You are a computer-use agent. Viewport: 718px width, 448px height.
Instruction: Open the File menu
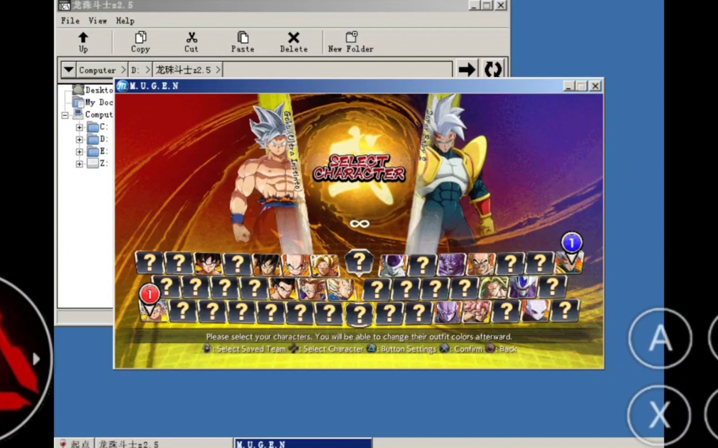point(70,21)
